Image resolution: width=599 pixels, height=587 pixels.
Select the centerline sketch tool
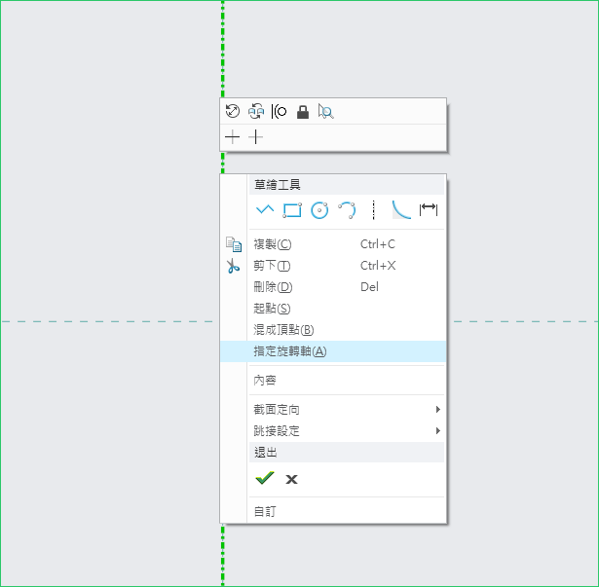pyautogui.click(x=374, y=209)
